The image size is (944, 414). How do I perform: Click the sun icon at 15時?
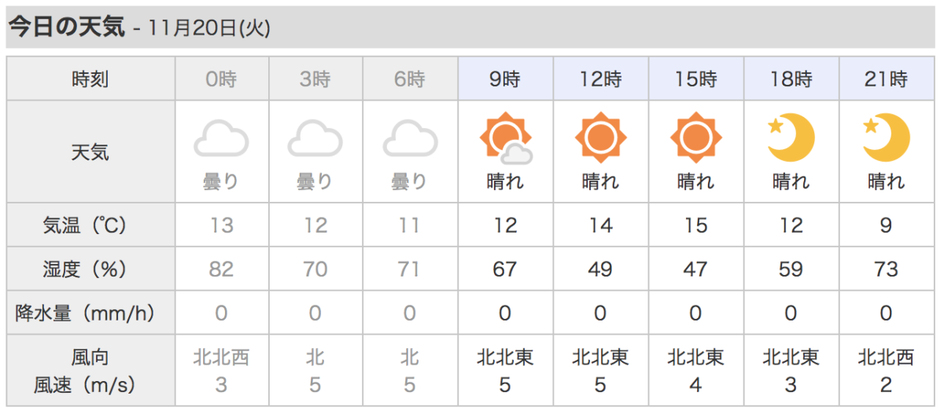click(695, 138)
